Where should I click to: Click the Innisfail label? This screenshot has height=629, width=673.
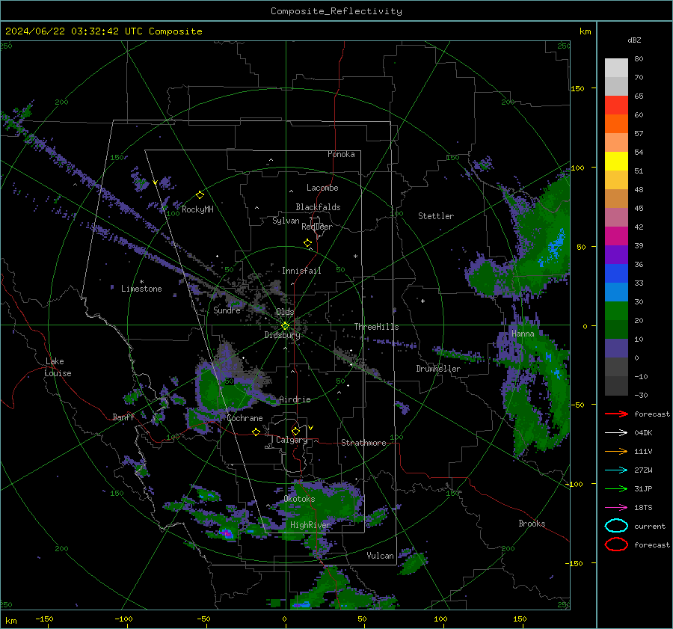tap(301, 271)
